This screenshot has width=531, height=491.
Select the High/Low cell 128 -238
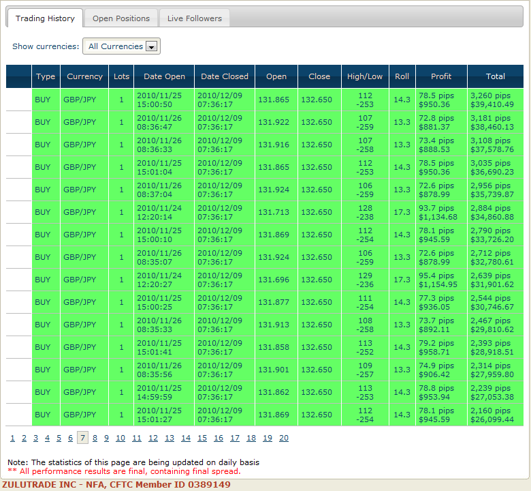pos(365,212)
